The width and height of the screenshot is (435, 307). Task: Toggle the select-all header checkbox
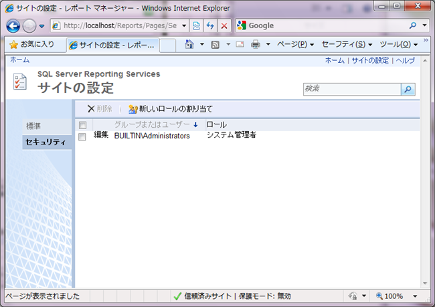coord(82,125)
